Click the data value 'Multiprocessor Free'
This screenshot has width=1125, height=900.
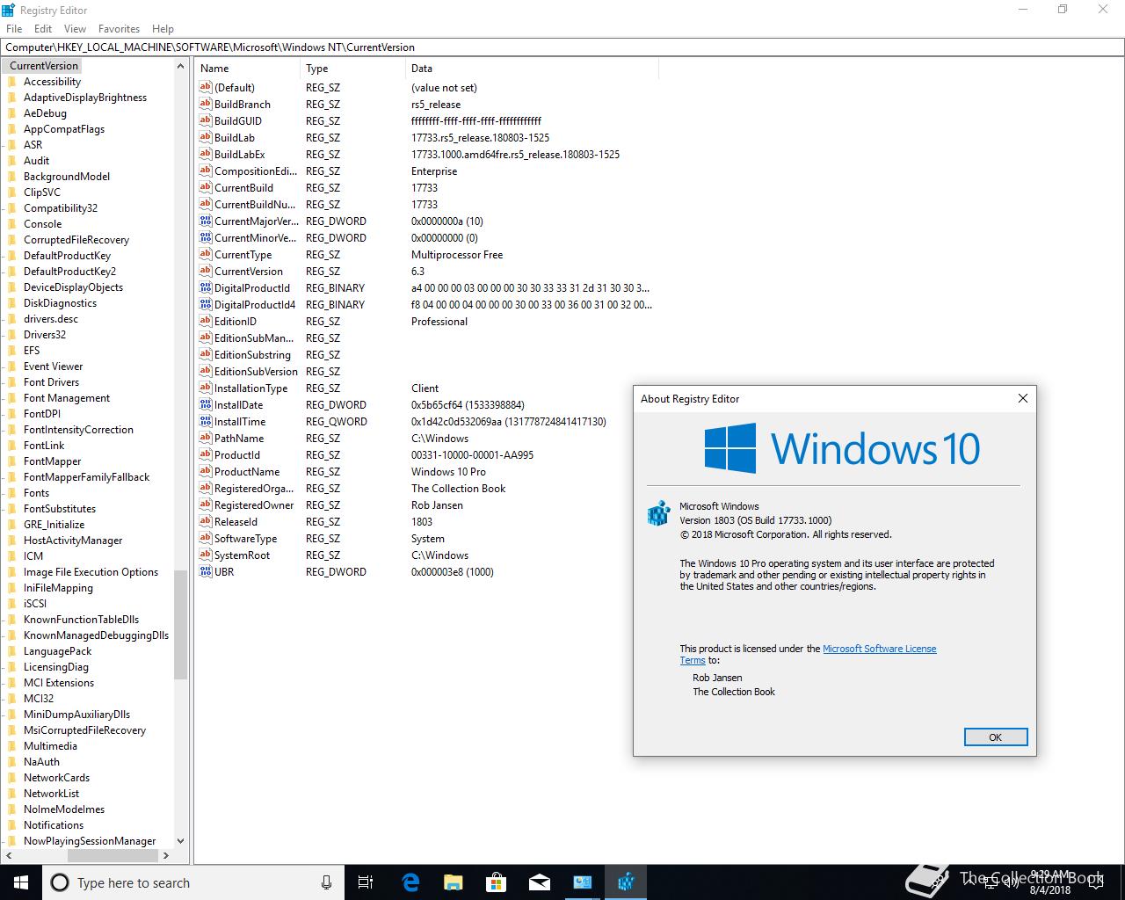pyautogui.click(x=457, y=254)
